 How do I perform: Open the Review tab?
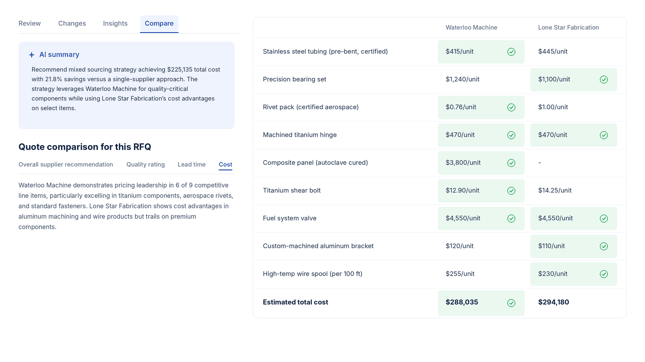tap(30, 24)
